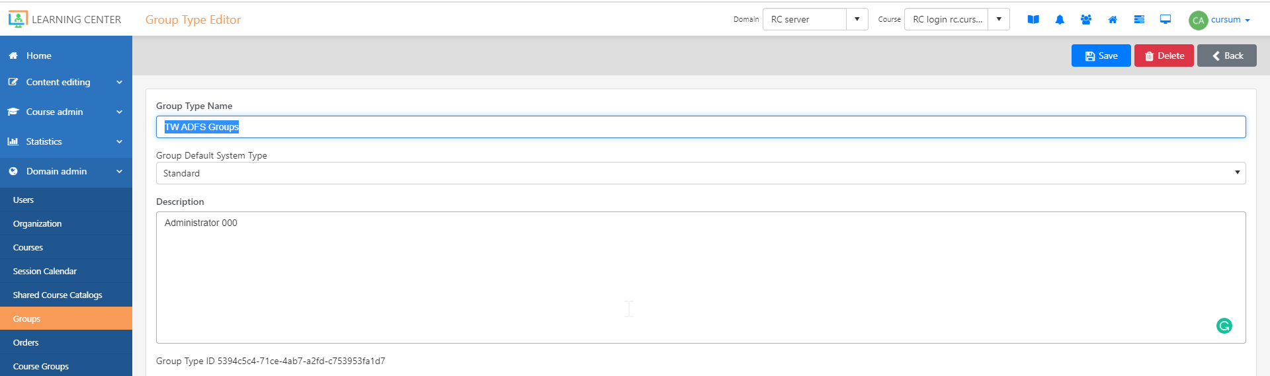Open the Domain RC server dropdown
1270x376 pixels.
click(815, 19)
